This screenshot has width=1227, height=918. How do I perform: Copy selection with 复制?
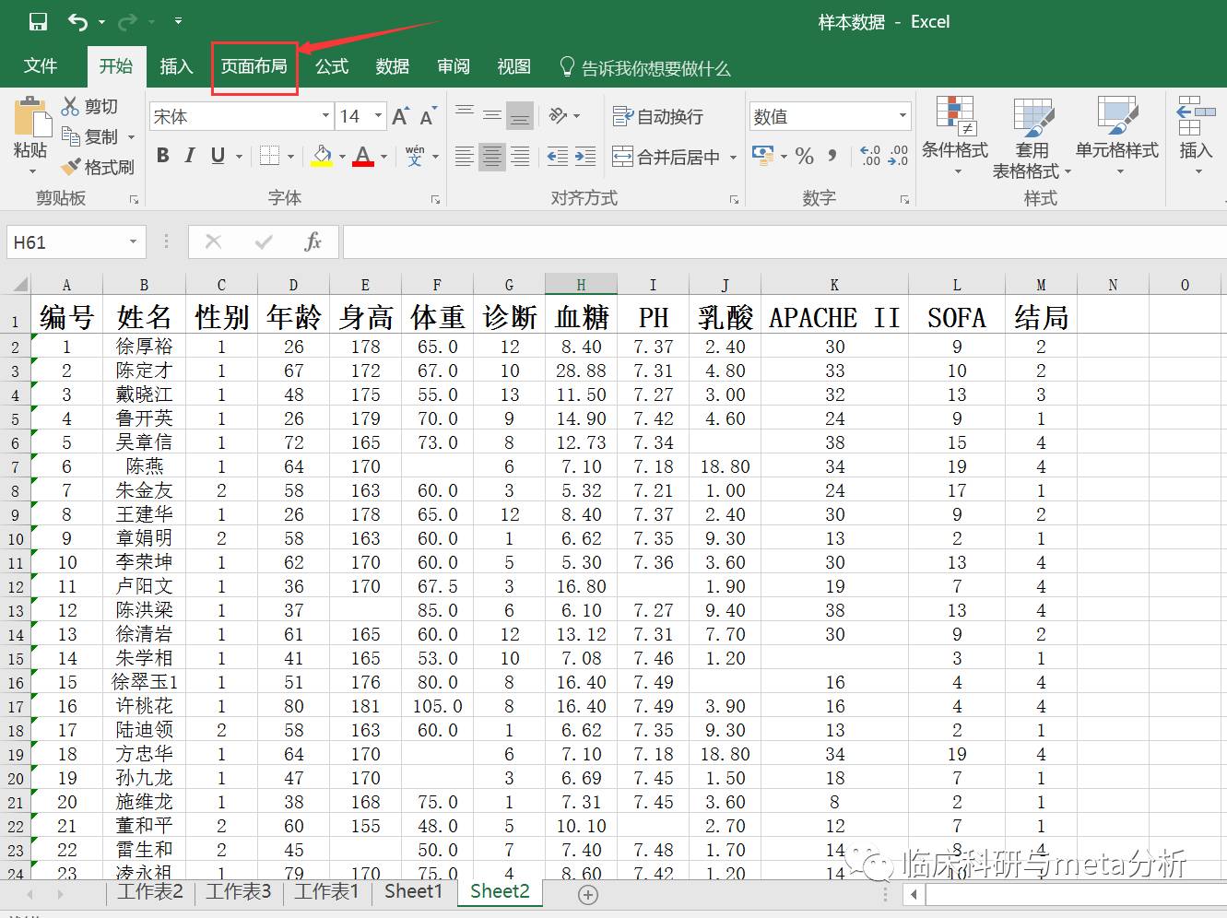[x=90, y=136]
